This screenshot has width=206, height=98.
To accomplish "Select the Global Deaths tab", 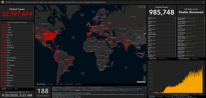I will 152,58.
